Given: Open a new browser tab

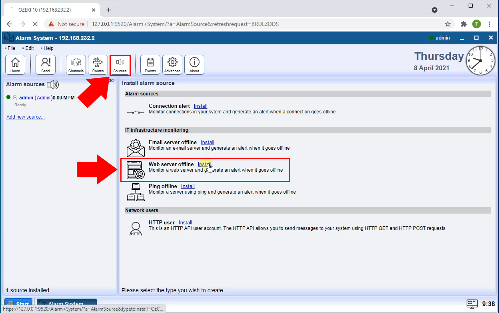Looking at the screenshot, I should pos(108,10).
